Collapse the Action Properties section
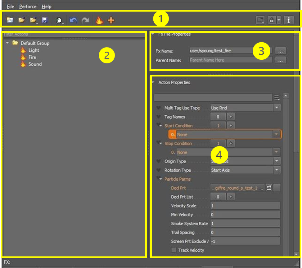 point(153,82)
